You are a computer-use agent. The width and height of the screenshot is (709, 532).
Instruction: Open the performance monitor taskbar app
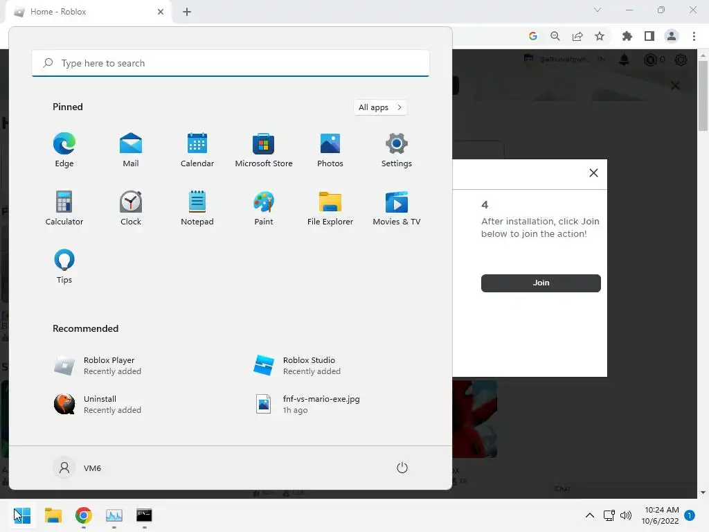[114, 515]
